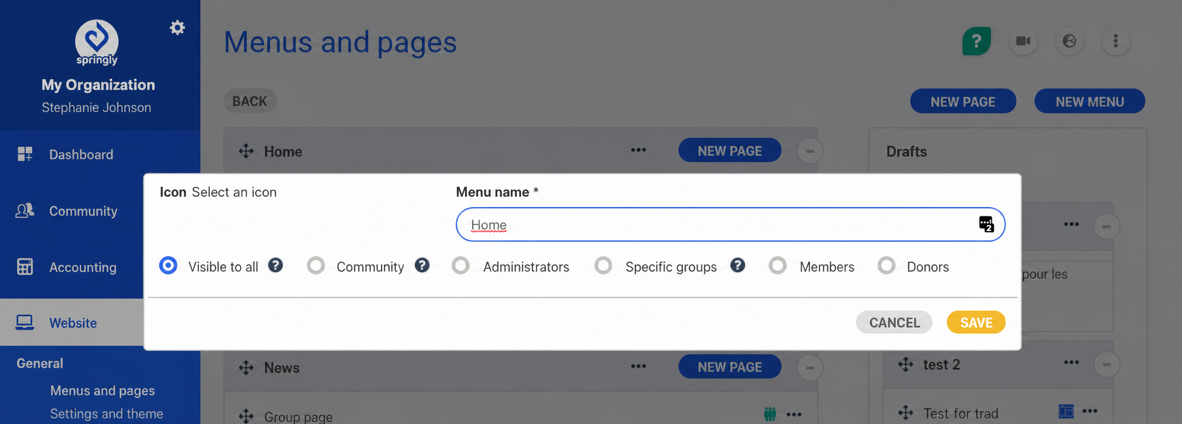1182x424 pixels.
Task: Open the settings gear in sidebar
Action: pos(178,28)
